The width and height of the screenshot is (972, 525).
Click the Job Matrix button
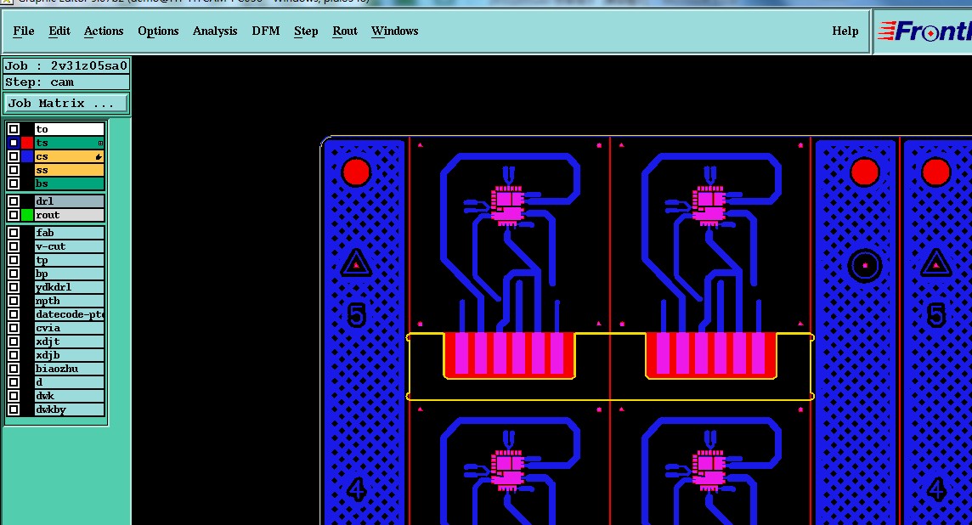[x=66, y=104]
